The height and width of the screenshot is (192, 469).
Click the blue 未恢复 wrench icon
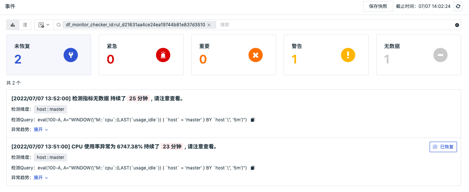click(71, 55)
